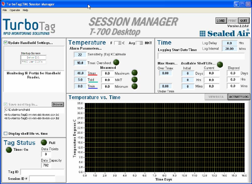252x184 pixels.
Task: Click the VIEW DATA button
Action: coord(216,97)
